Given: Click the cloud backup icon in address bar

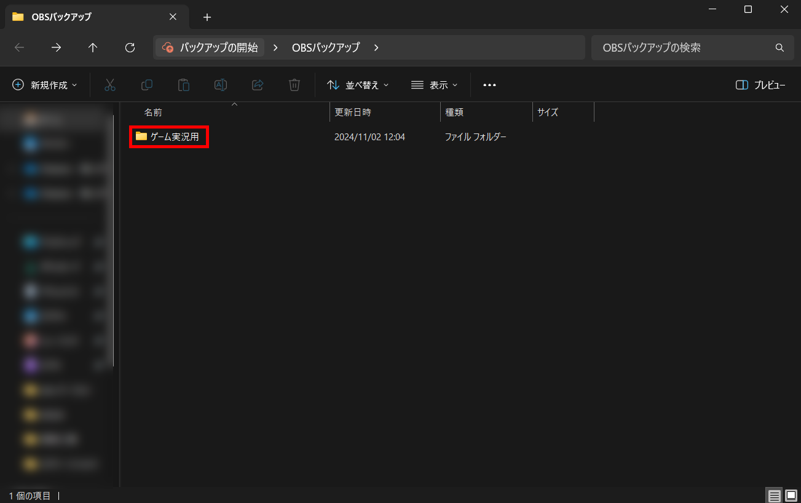Looking at the screenshot, I should pos(167,47).
